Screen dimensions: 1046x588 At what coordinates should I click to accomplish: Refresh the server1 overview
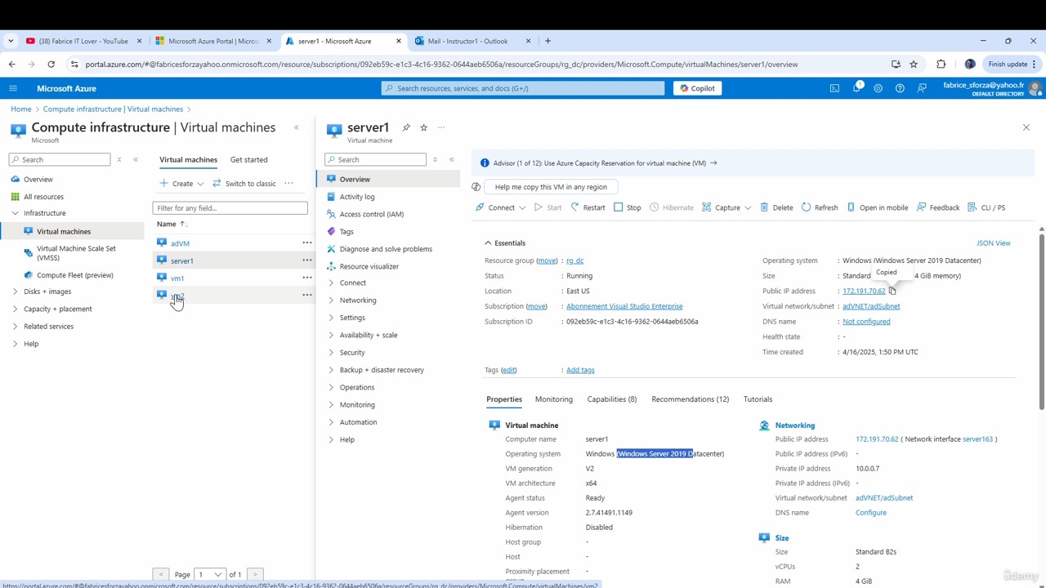(820, 207)
